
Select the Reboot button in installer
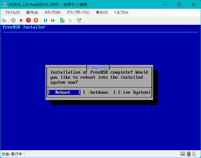click(x=64, y=92)
